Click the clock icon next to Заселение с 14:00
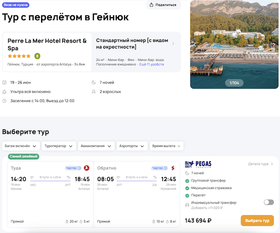 [5, 100]
